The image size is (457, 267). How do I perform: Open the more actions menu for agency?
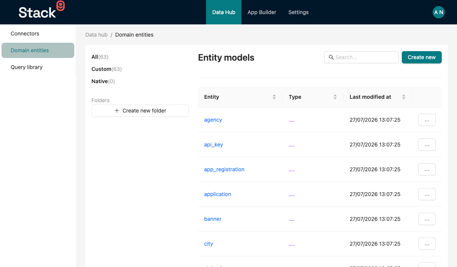(427, 120)
